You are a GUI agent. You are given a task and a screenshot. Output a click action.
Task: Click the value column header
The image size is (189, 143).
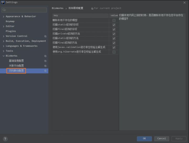pyautogui.click(x=114, y=15)
